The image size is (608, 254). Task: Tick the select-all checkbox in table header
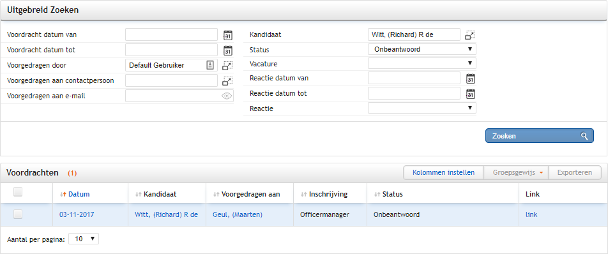point(18,191)
